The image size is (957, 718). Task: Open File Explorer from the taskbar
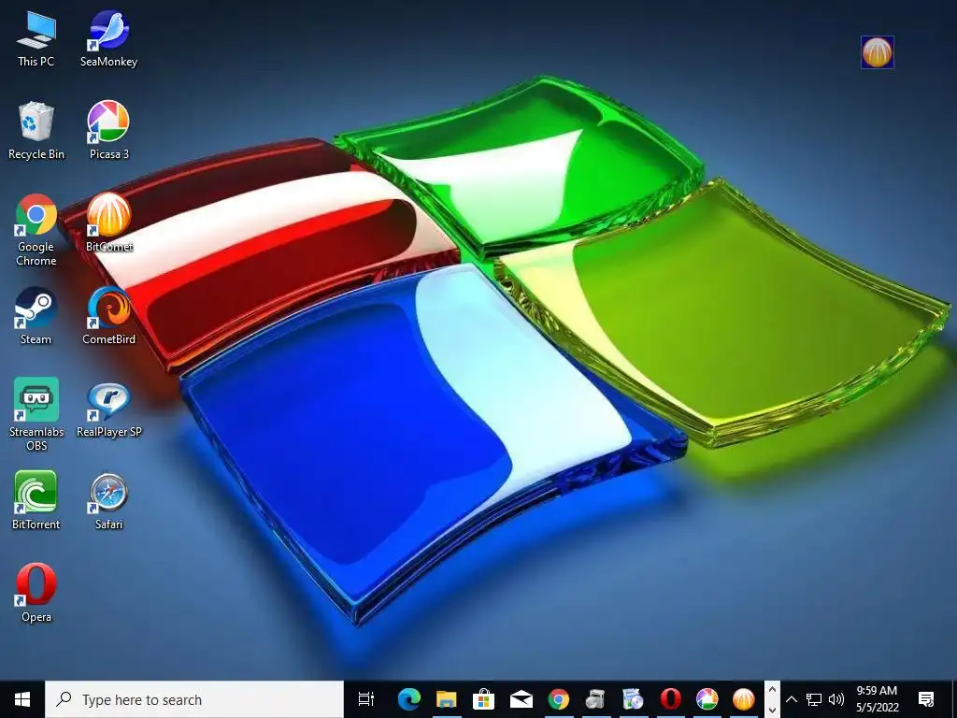[446, 699]
